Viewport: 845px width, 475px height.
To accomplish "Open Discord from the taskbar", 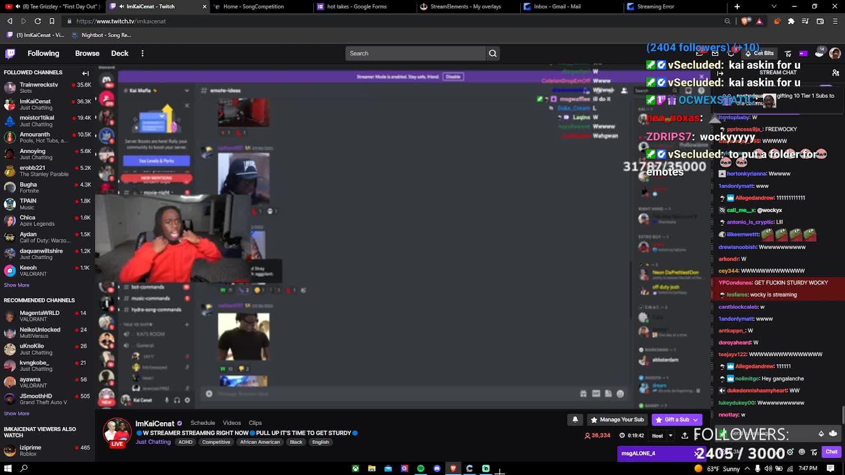I will (437, 468).
